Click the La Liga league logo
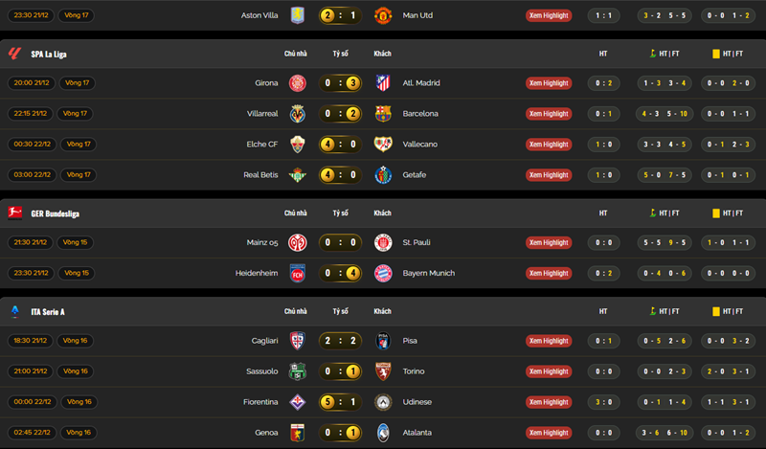Image resolution: width=766 pixels, height=449 pixels. click(14, 54)
